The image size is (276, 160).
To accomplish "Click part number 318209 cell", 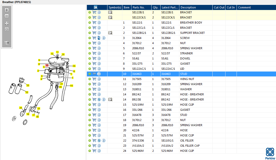I will pos(137,84).
